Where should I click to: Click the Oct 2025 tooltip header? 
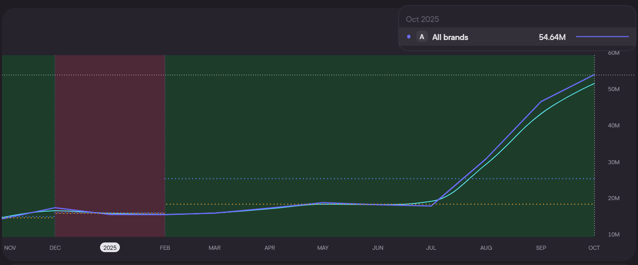coord(422,19)
